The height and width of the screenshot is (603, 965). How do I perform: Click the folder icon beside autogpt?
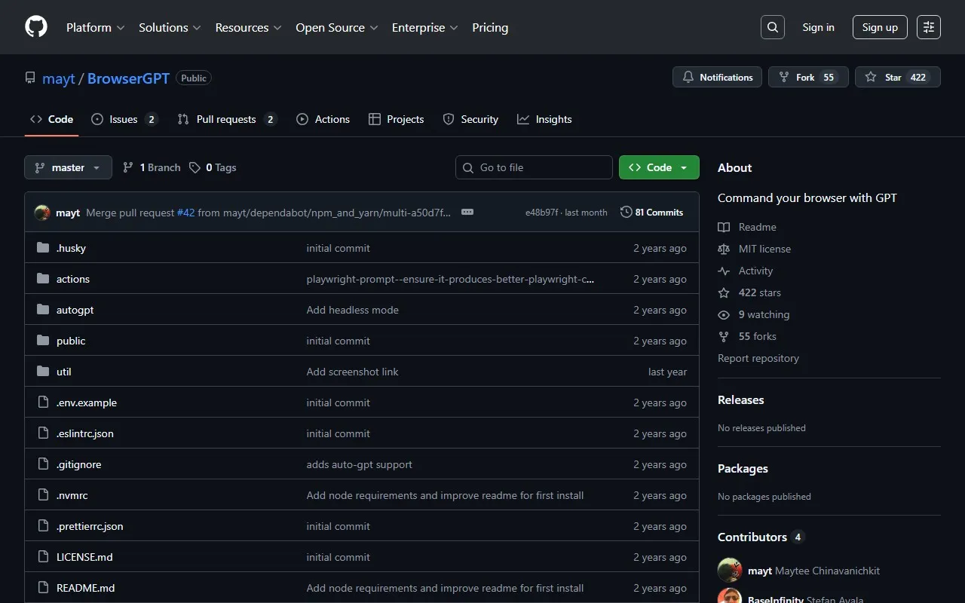(x=43, y=309)
